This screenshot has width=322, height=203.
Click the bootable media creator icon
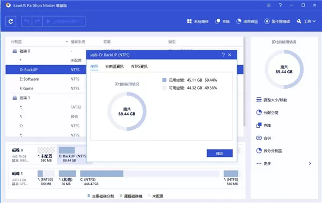click(267, 21)
